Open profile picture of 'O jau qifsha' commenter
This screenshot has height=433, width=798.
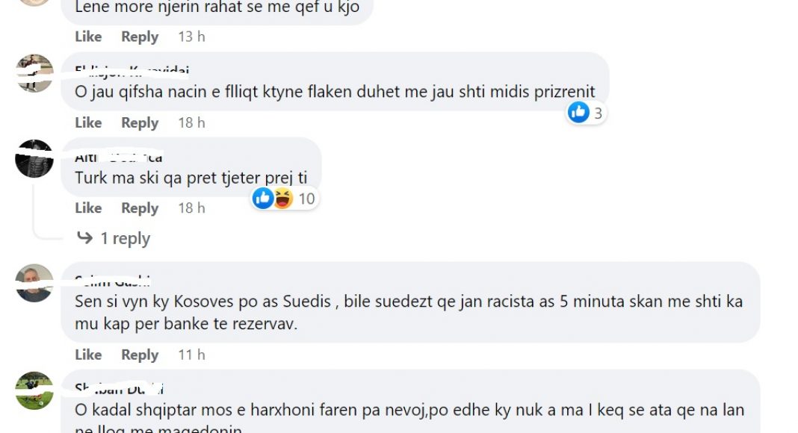pos(34,73)
